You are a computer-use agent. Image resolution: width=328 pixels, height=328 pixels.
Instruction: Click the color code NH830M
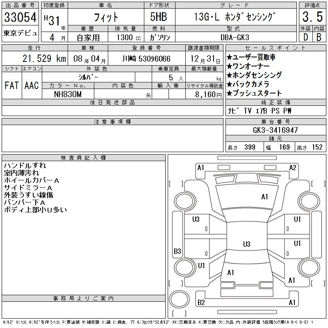point(68,94)
